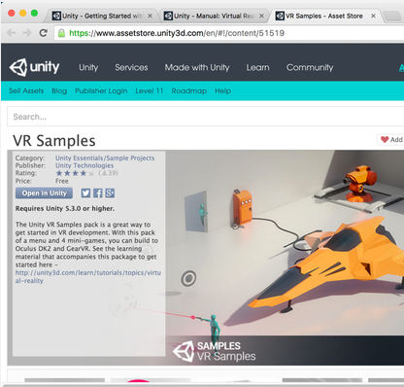Open the Roadmap link
The width and height of the screenshot is (404, 387).
[x=189, y=90]
